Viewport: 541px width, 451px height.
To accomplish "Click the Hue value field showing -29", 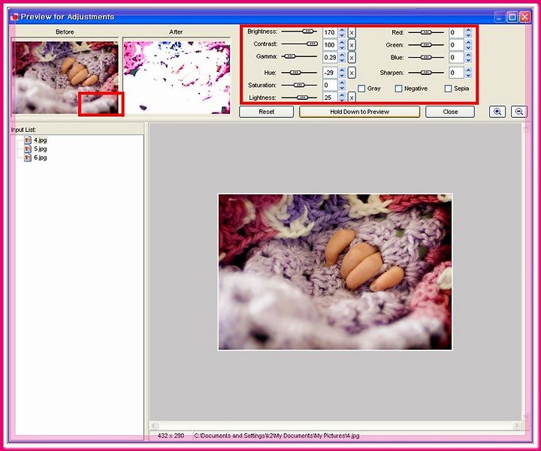I will (330, 73).
